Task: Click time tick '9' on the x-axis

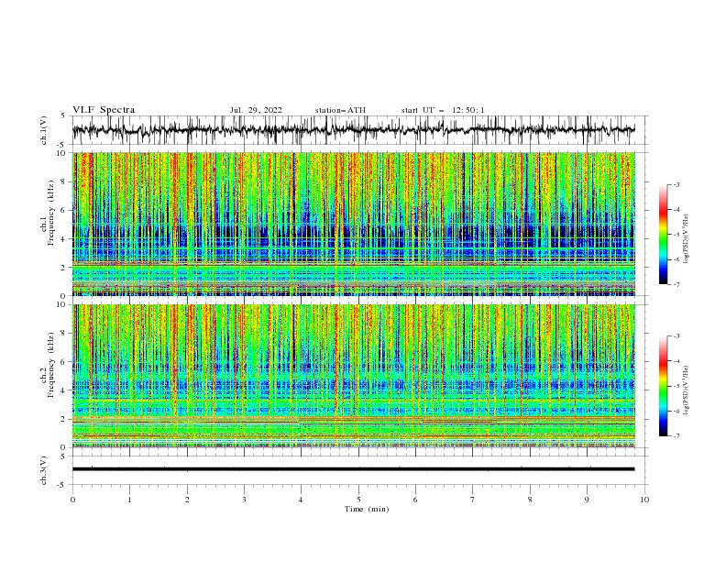Action: coord(587,500)
